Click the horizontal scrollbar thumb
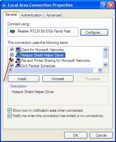Image resolution: width=116 pixels, height=142 pixels. (53, 70)
